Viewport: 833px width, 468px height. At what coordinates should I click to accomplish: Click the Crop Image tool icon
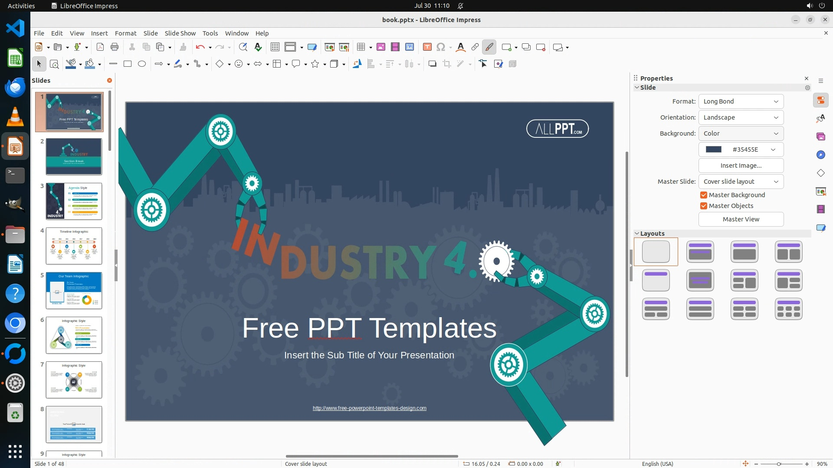pyautogui.click(x=446, y=64)
